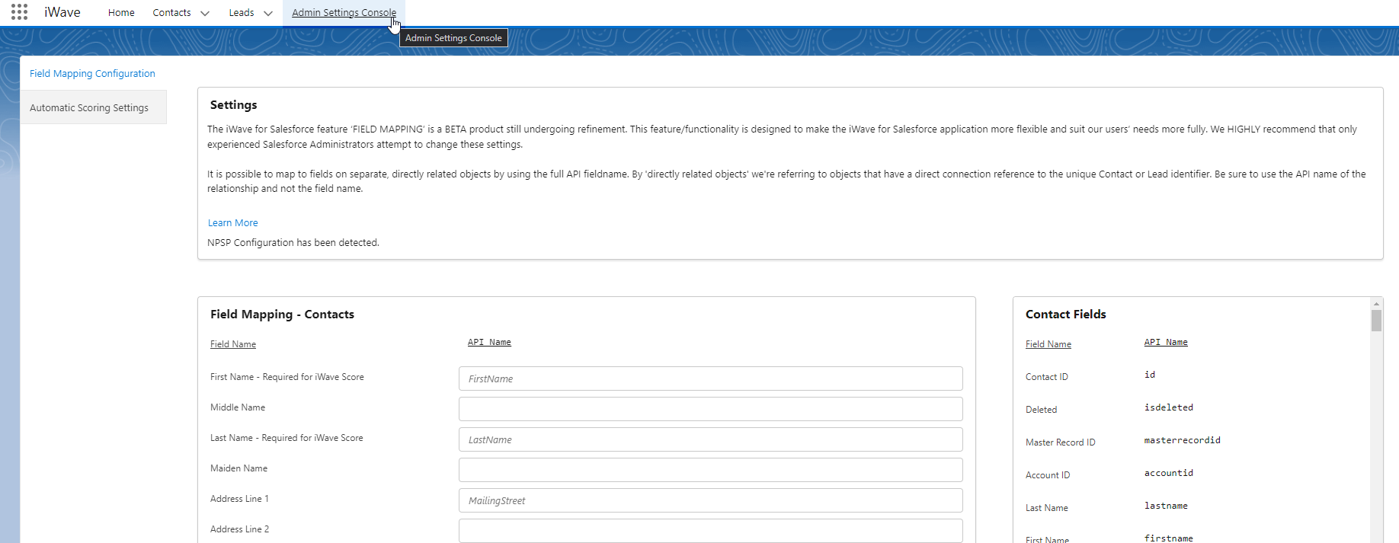Select the Admin Settings Console tab
Screen dimensions: 1399x543
click(344, 13)
